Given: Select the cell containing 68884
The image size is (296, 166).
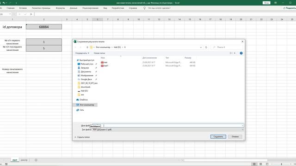Looking at the screenshot, I should click(44, 27).
